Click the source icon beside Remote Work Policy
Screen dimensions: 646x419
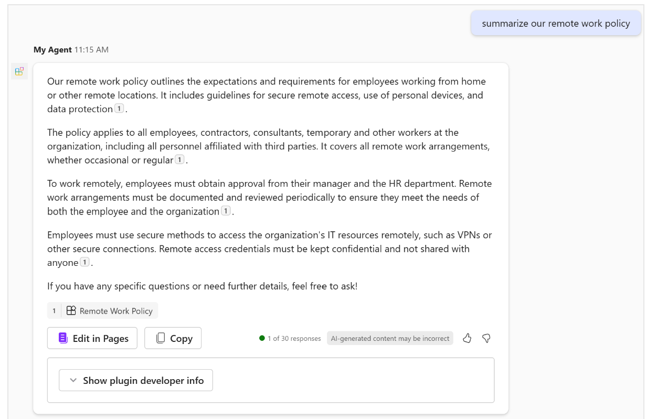pos(71,310)
